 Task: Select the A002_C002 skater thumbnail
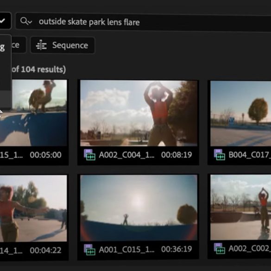(240, 208)
